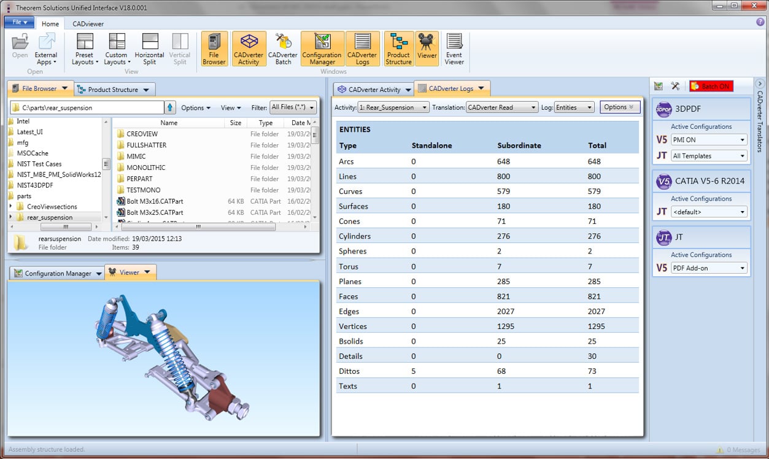
Task: Click the Dittos row in entities table
Action: pyautogui.click(x=487, y=371)
